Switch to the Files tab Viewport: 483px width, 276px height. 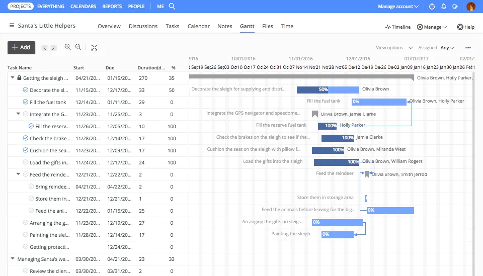(x=267, y=26)
